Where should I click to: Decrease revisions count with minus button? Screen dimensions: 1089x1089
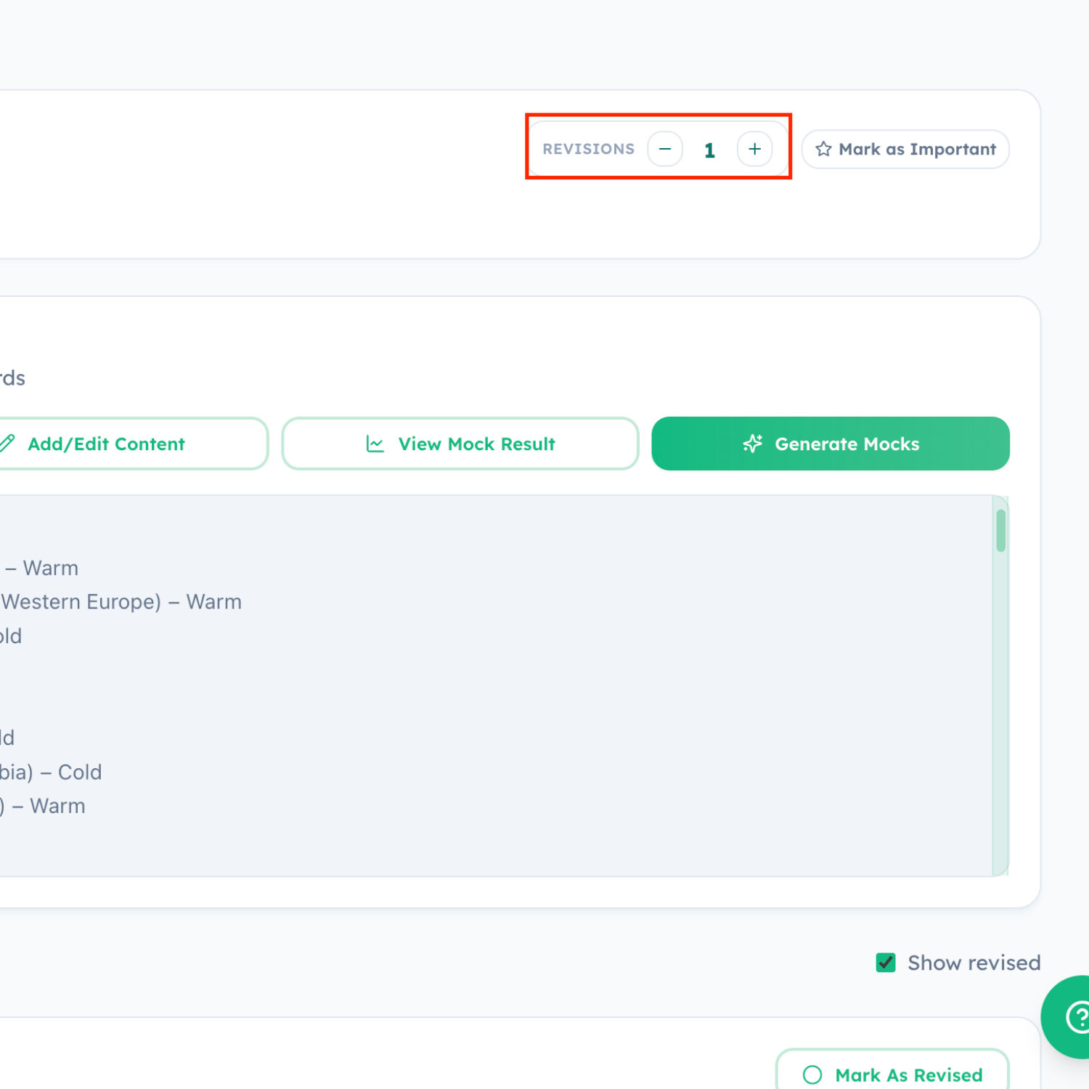[664, 149]
